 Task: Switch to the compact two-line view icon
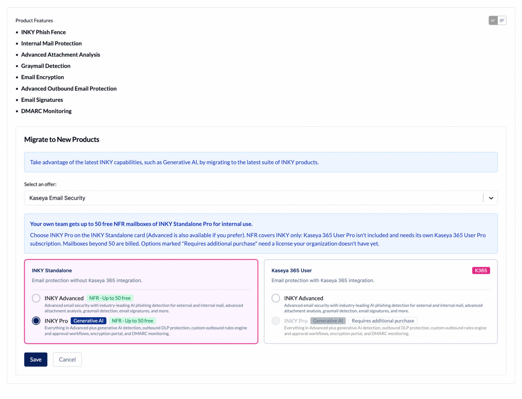[493, 21]
